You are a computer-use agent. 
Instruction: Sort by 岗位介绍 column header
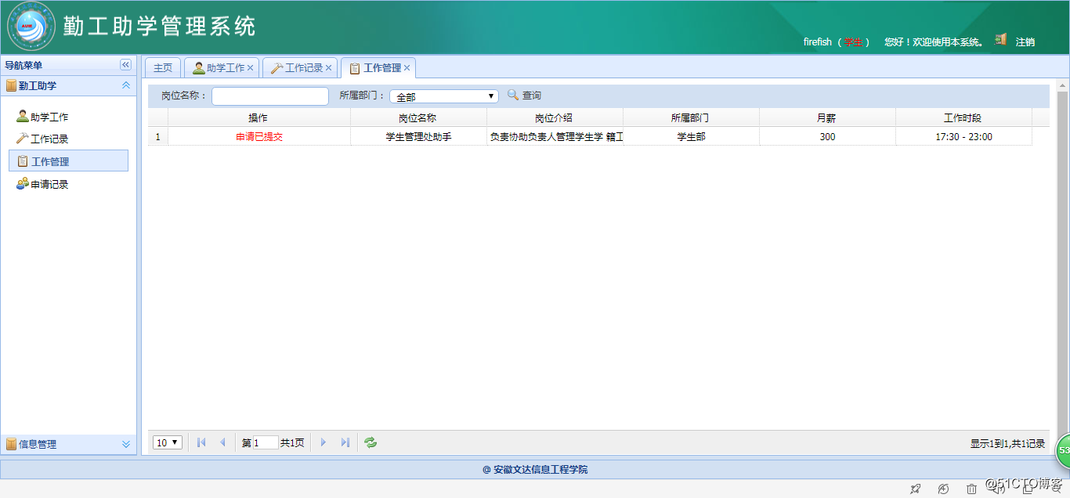[x=554, y=117]
